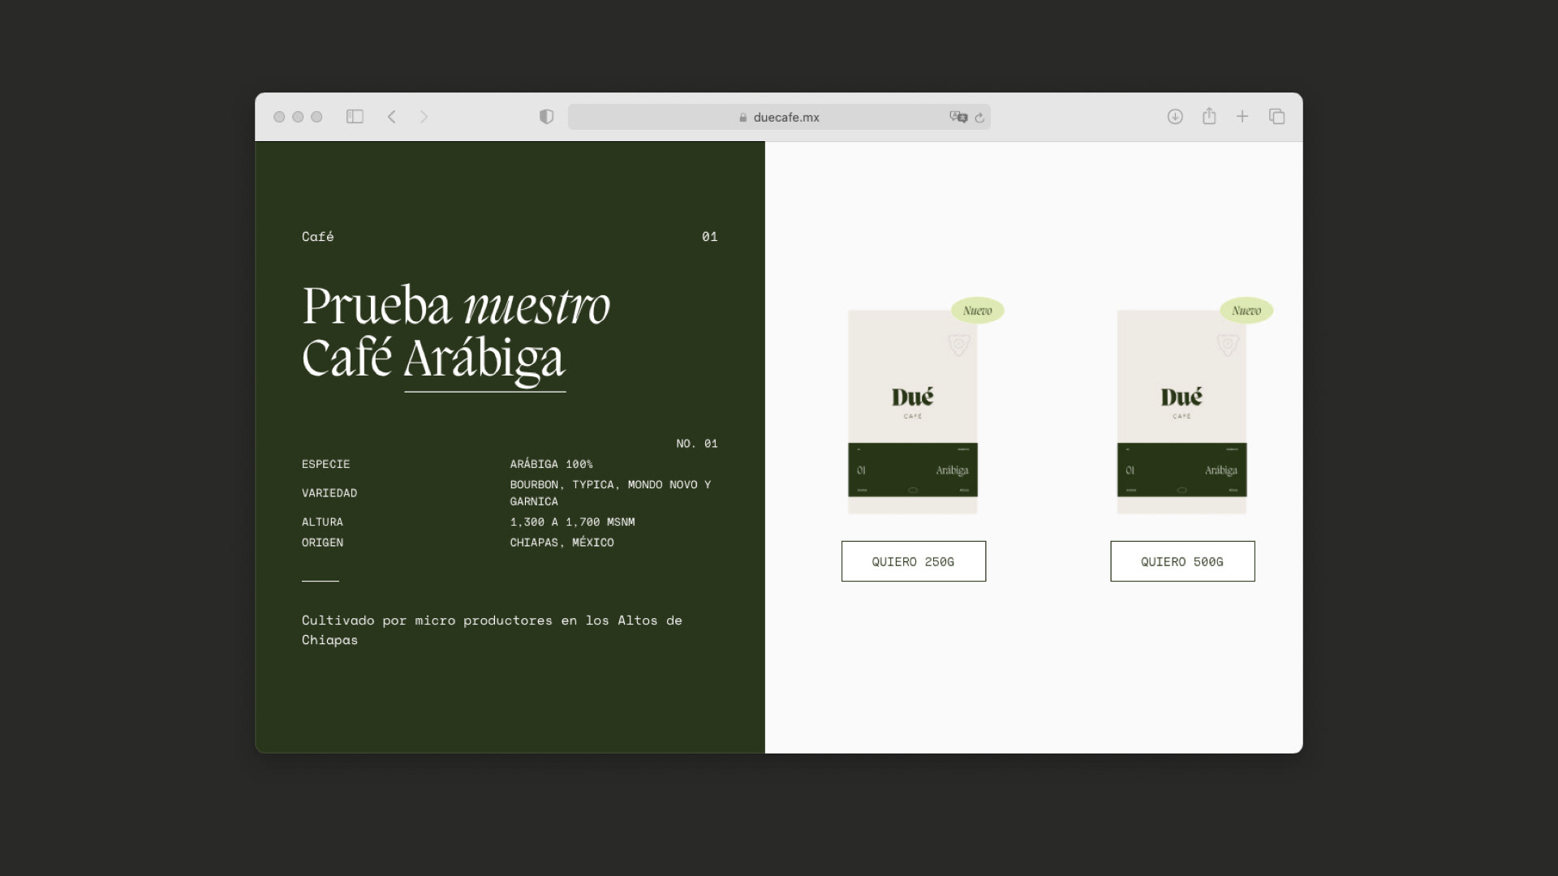Go forward with the right arrow

tap(424, 117)
